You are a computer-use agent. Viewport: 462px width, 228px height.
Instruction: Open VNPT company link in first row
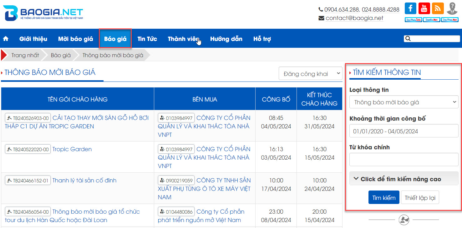tap(204, 126)
